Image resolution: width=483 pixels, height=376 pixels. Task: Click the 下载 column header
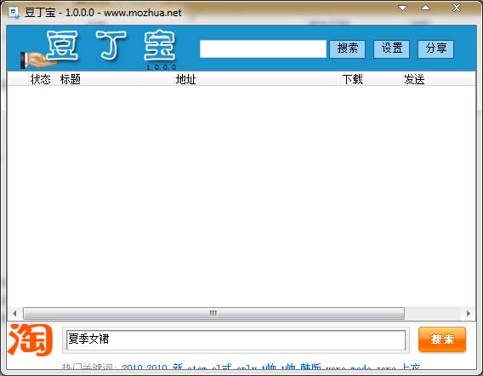(x=372, y=79)
